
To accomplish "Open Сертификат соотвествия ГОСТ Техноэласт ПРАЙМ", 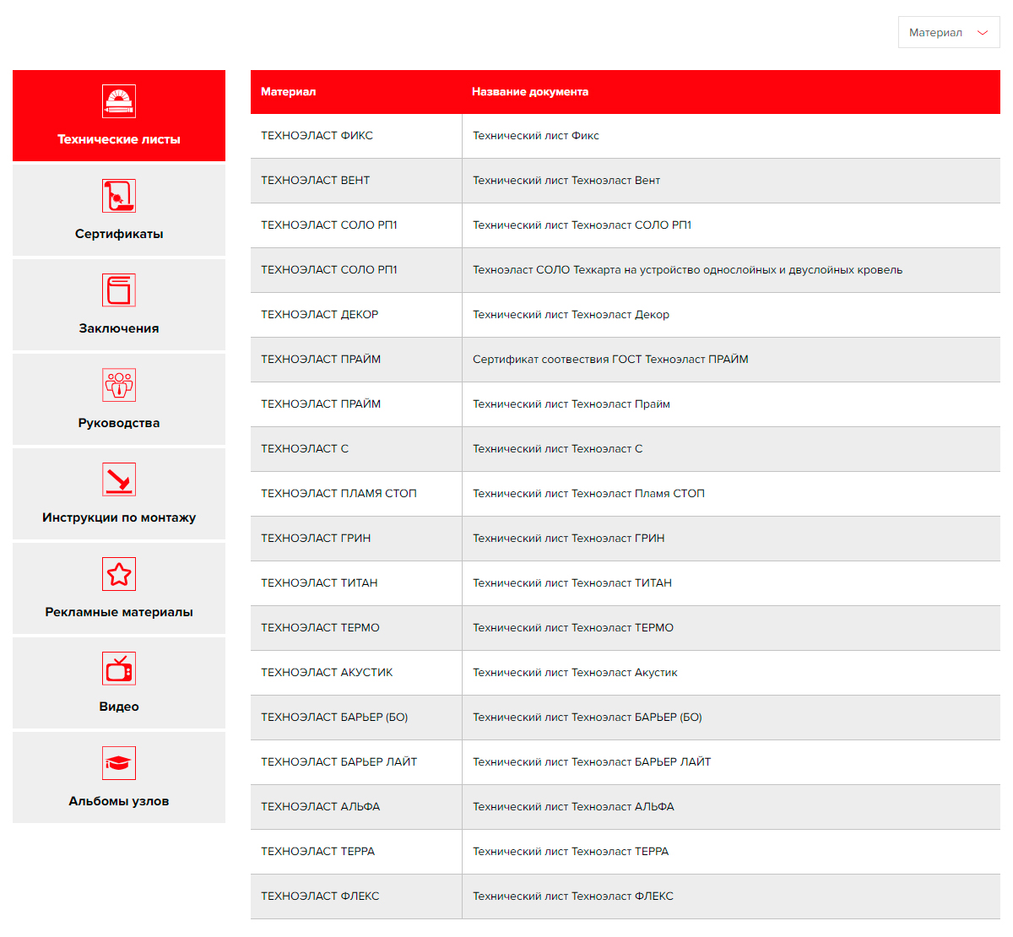I will pos(610,360).
